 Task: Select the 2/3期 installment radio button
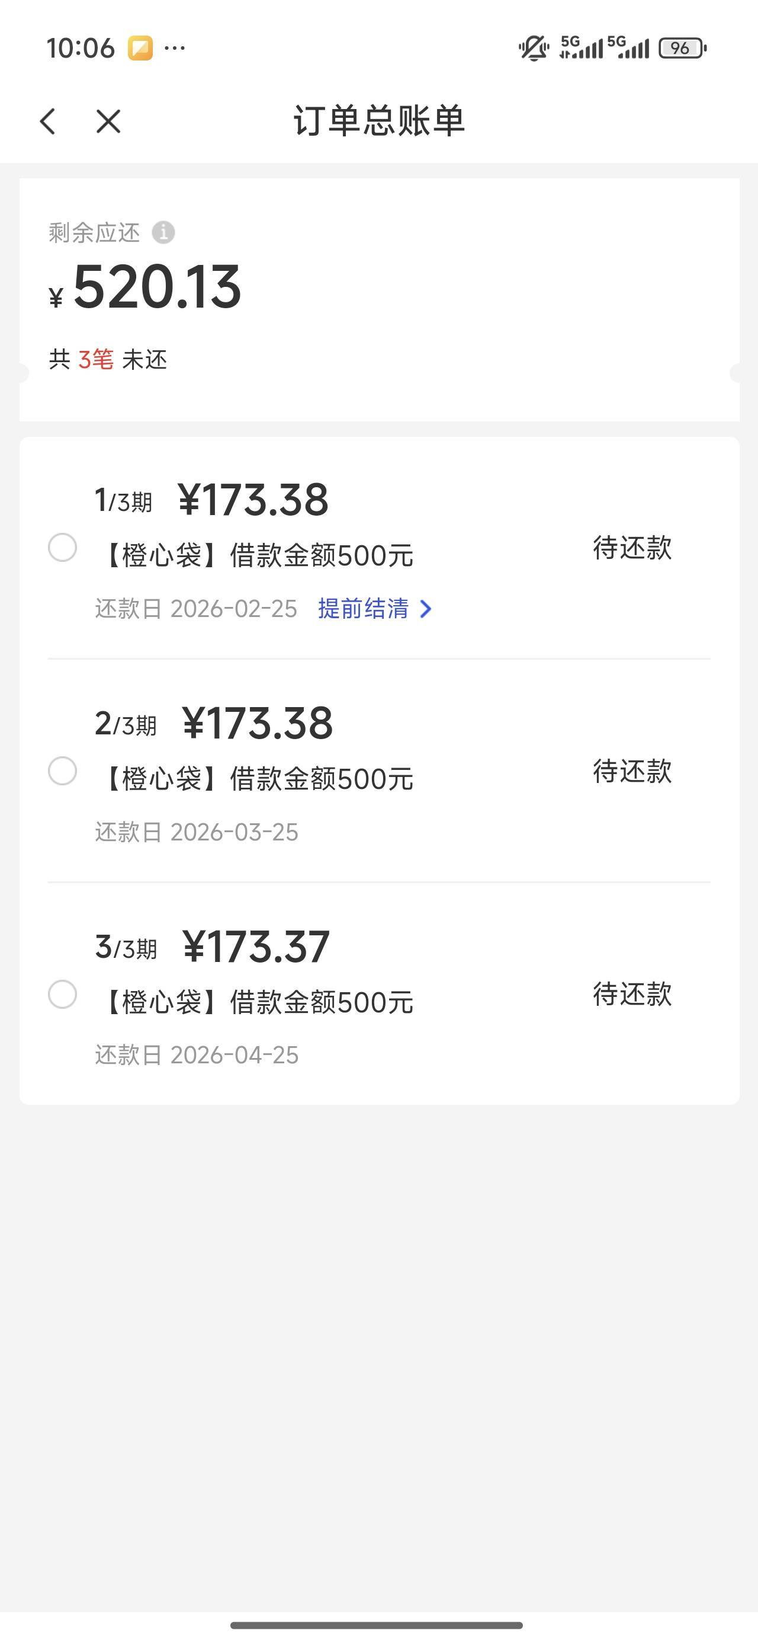(63, 771)
